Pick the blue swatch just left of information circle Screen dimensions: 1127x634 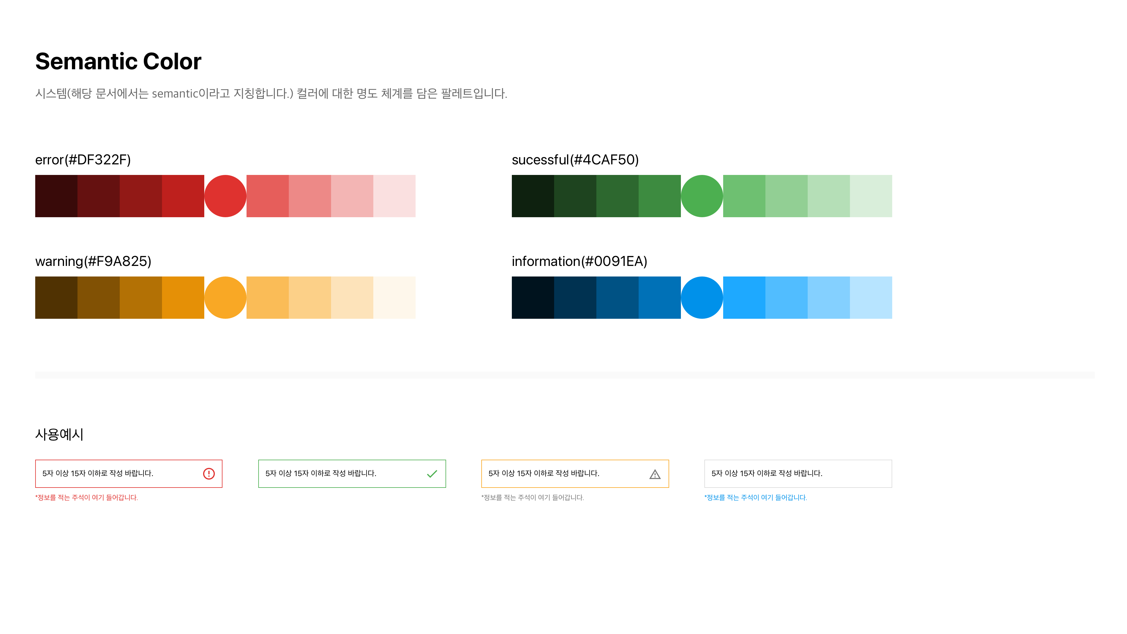click(660, 298)
